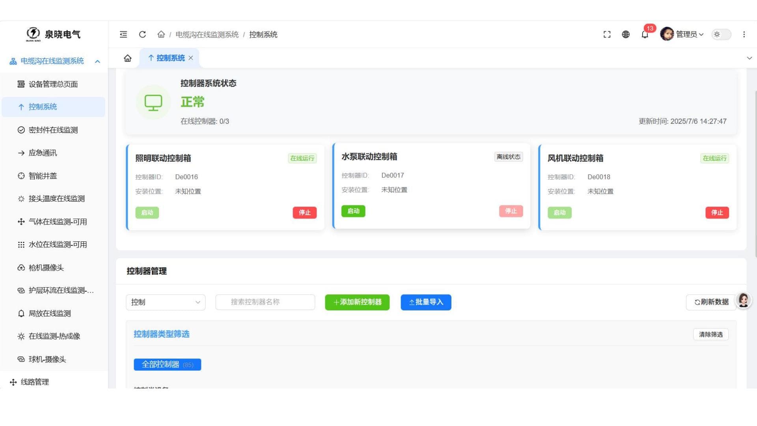
Task: Open 智能井盖 menu item
Action: (53, 176)
